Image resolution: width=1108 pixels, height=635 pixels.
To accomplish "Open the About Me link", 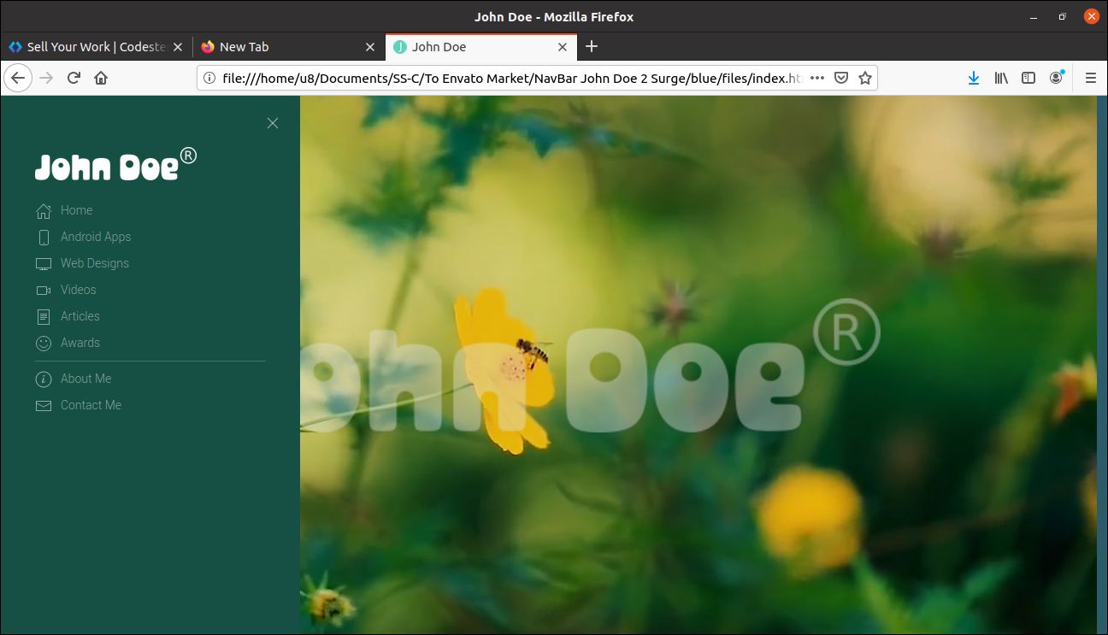I will pyautogui.click(x=85, y=379).
